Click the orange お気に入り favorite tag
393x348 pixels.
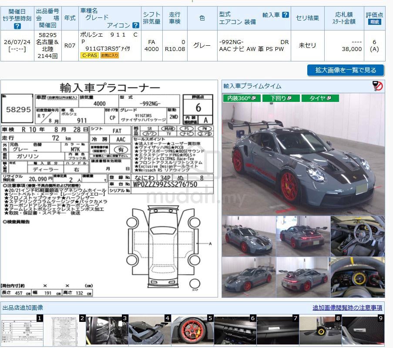tap(110, 55)
